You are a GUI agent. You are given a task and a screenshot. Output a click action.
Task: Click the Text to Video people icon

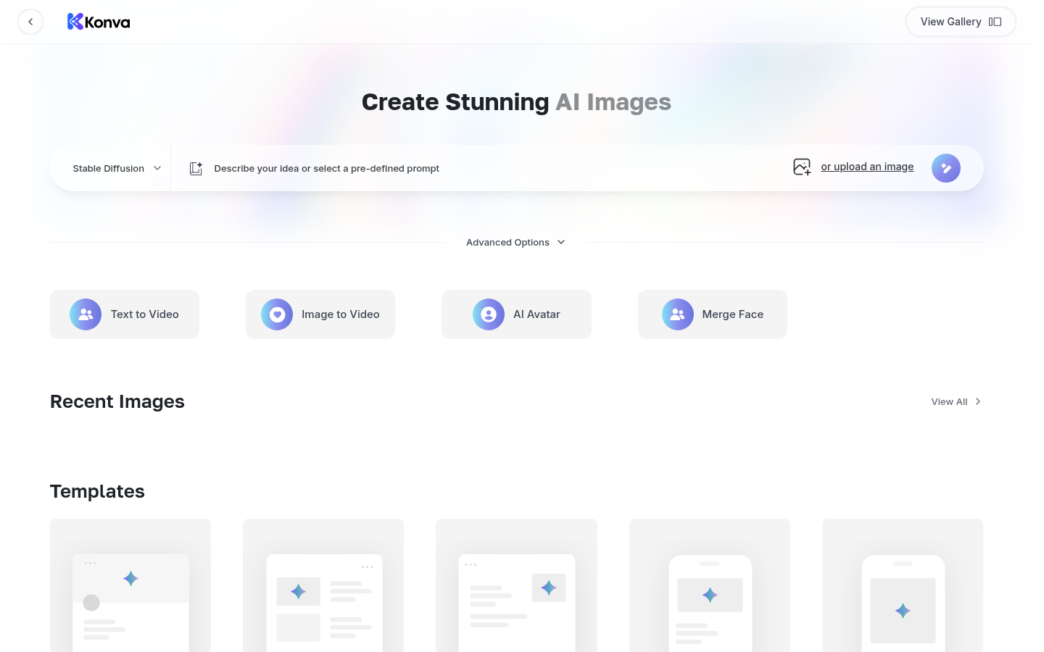coord(86,314)
